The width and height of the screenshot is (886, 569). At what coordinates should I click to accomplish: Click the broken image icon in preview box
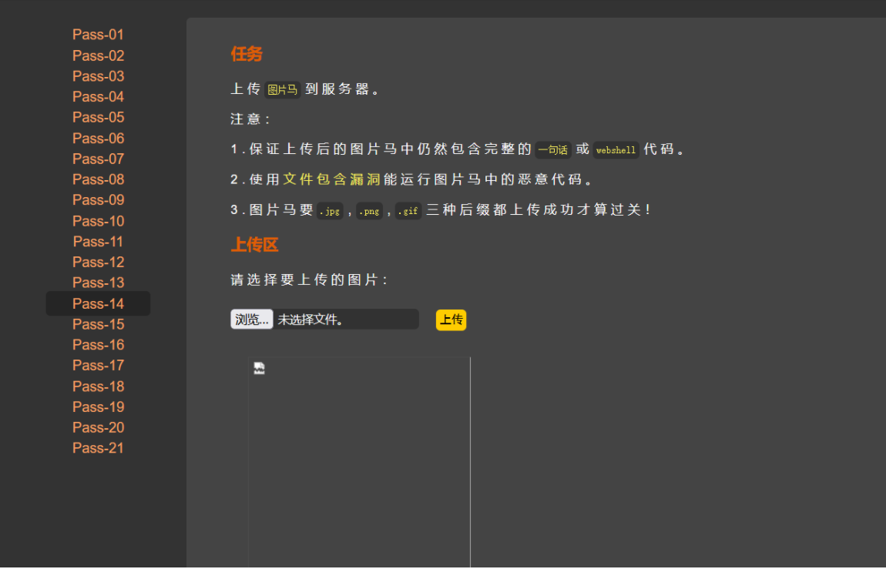point(258,367)
